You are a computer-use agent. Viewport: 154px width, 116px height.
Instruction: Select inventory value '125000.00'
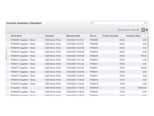click(142, 88)
